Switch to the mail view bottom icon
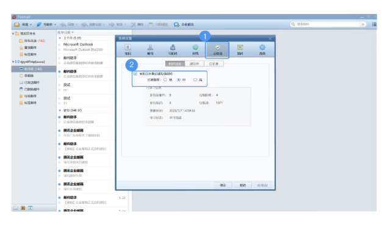382x227 pixels. pyautogui.click(x=16, y=208)
